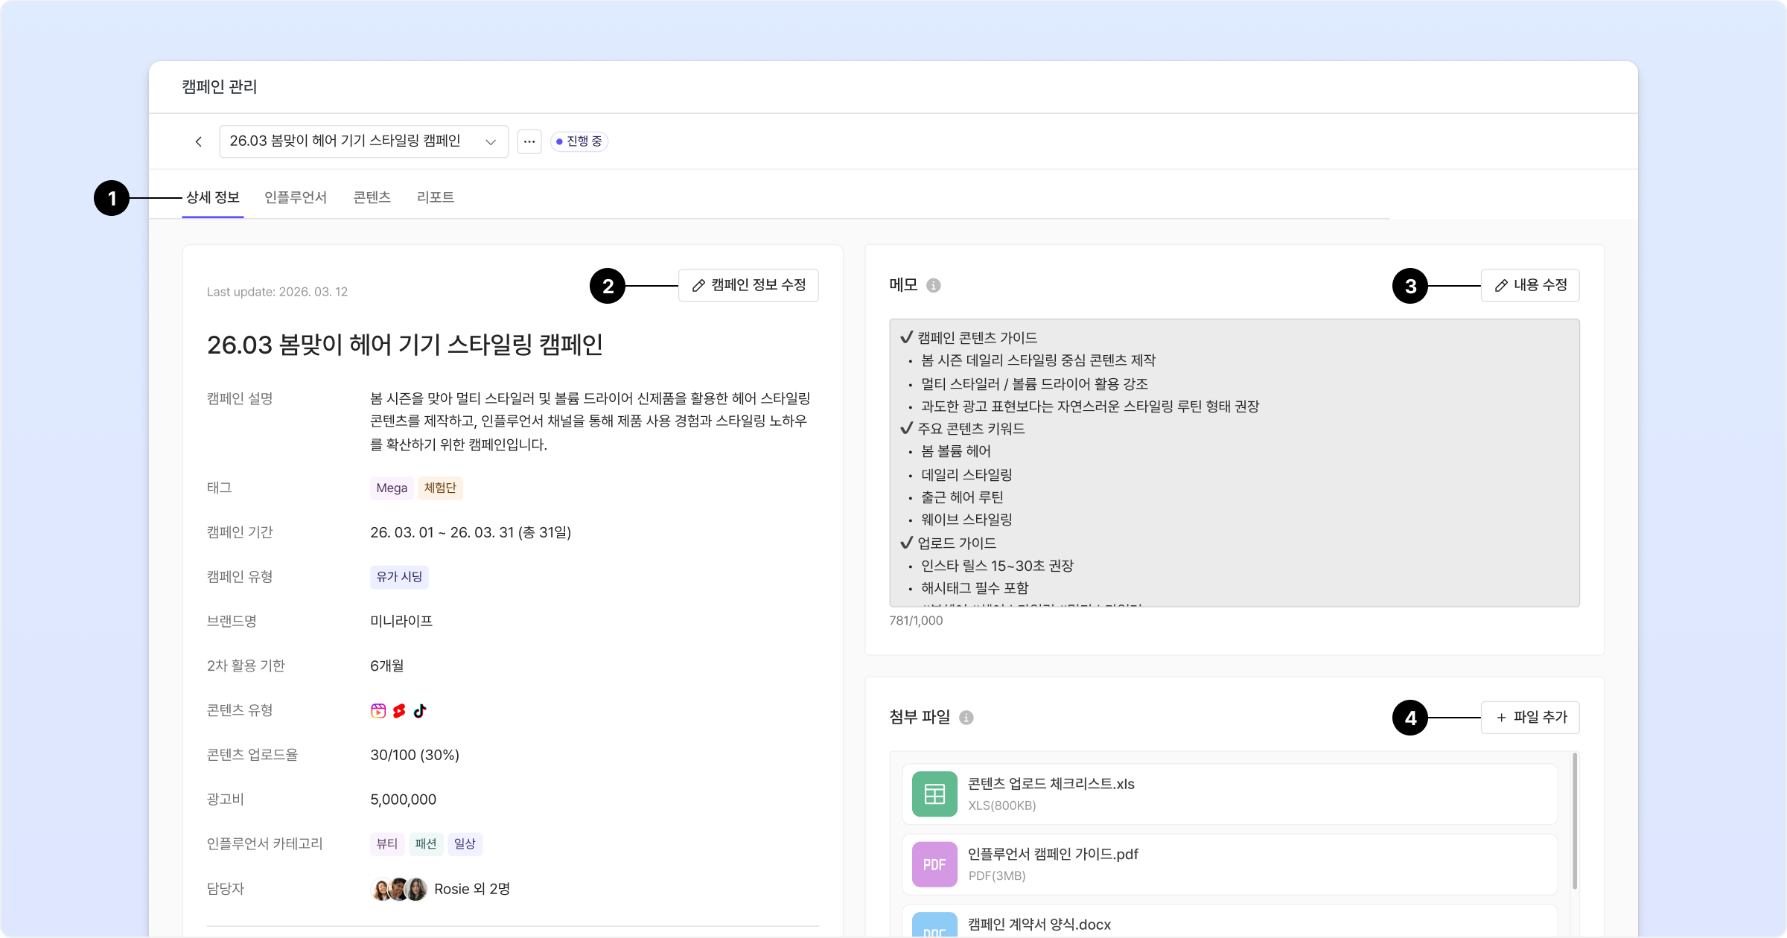Click inside the memo text area

(x=1234, y=462)
